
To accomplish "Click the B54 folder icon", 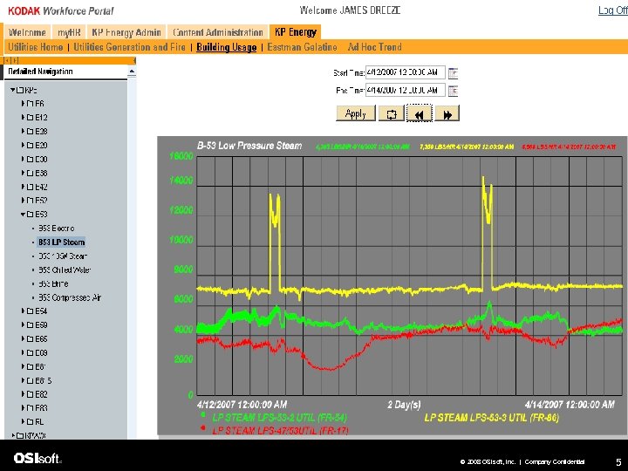I will pos(30,311).
